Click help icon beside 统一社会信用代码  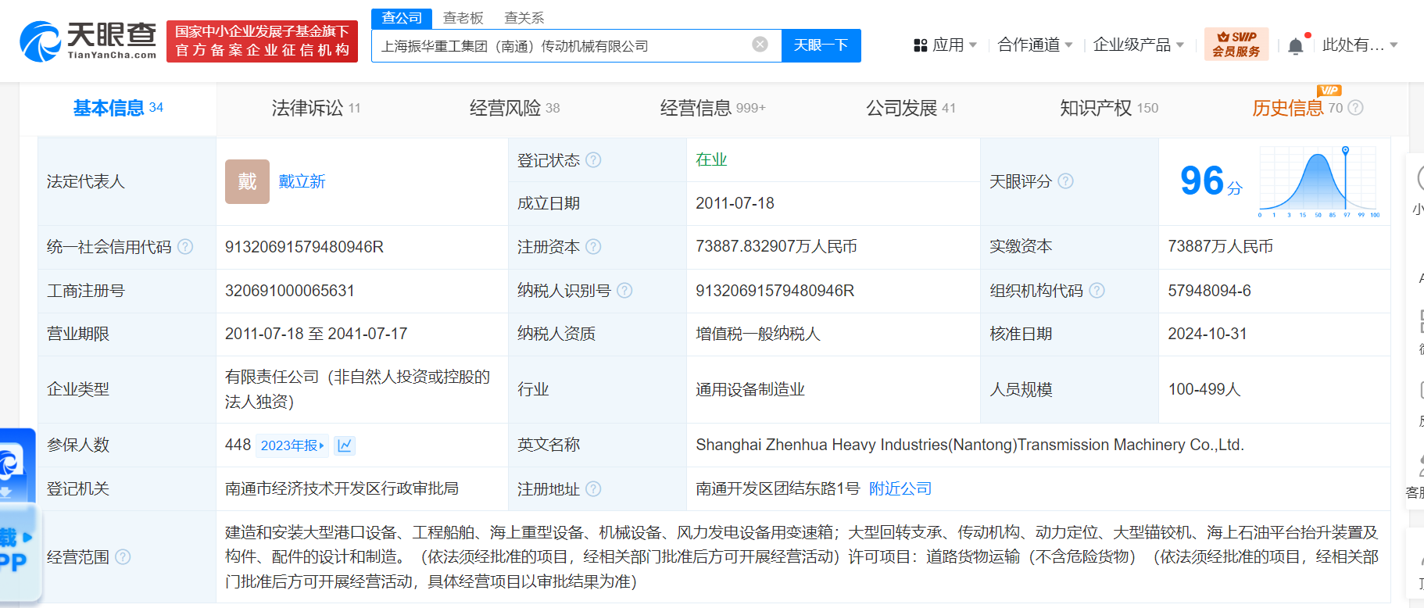pyautogui.click(x=185, y=247)
